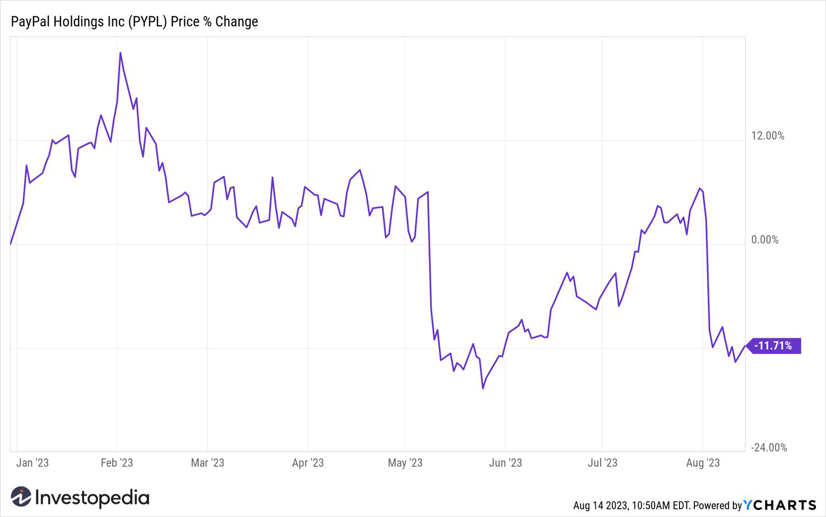Select the Aug '23 axis label
826x517 pixels.
point(703,463)
